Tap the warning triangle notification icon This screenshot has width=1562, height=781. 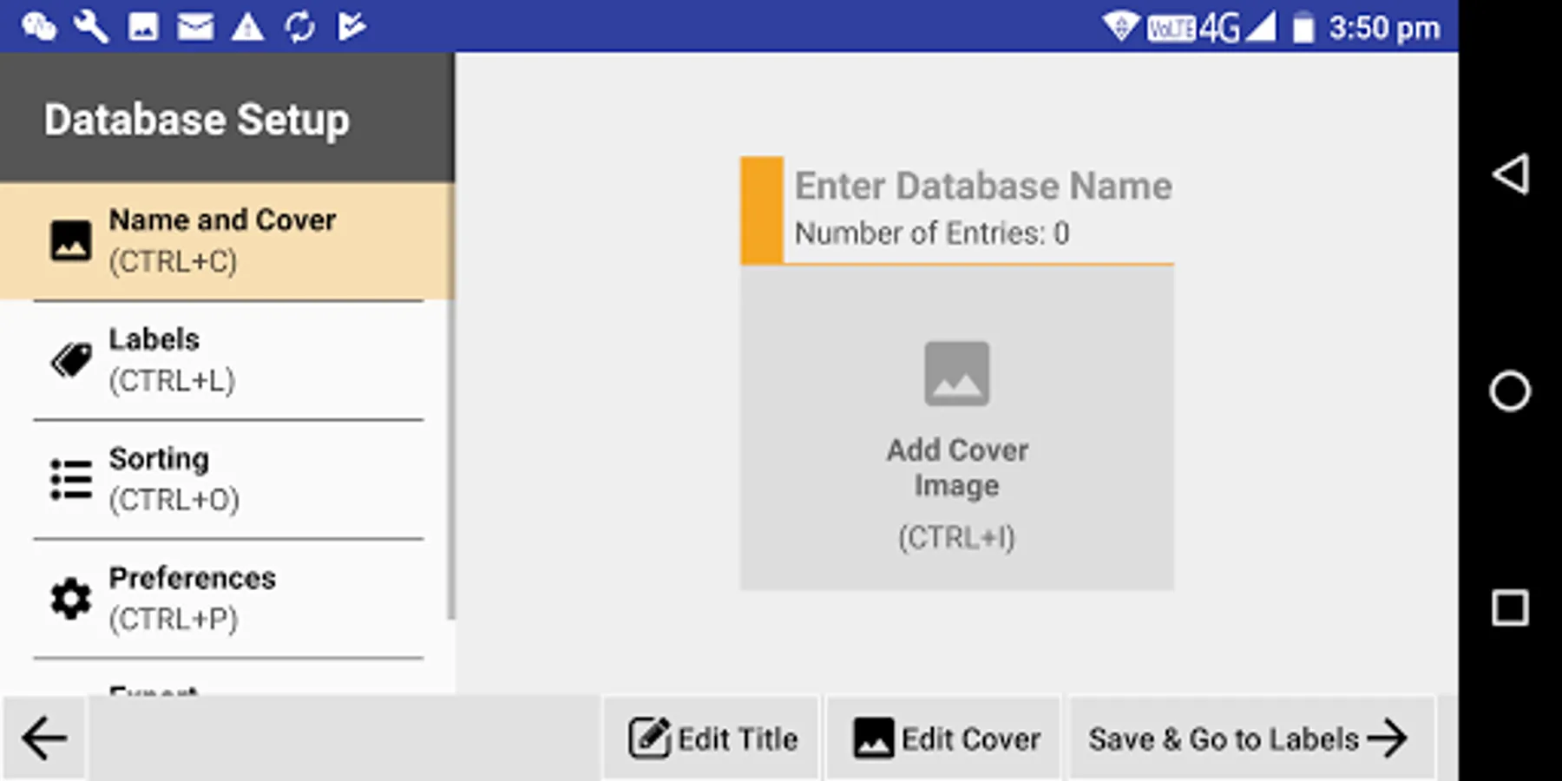coord(247,27)
